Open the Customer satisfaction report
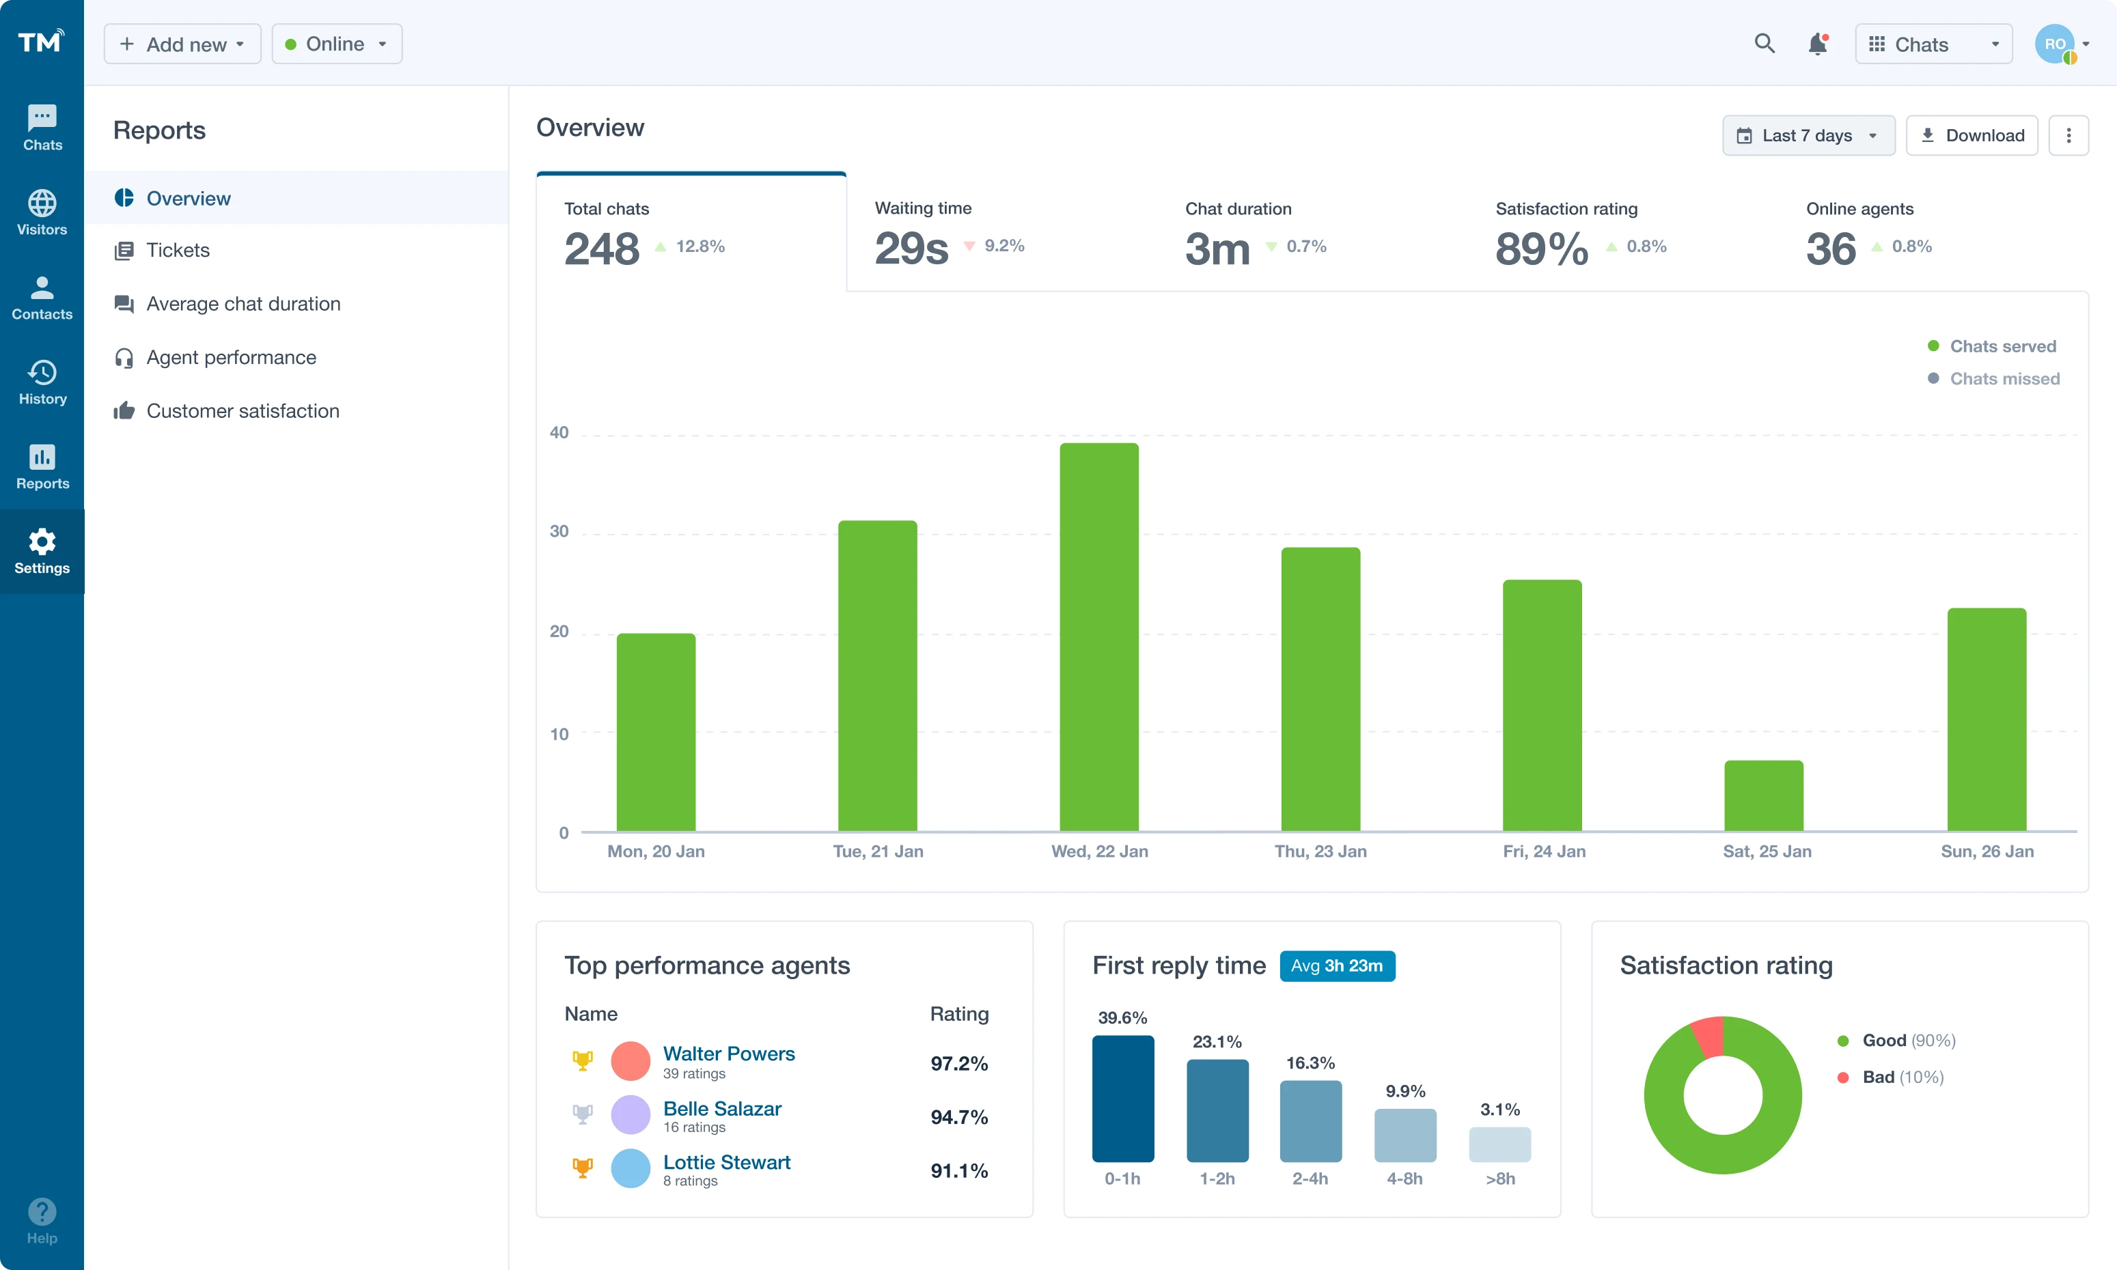The image size is (2117, 1270). tap(243, 411)
